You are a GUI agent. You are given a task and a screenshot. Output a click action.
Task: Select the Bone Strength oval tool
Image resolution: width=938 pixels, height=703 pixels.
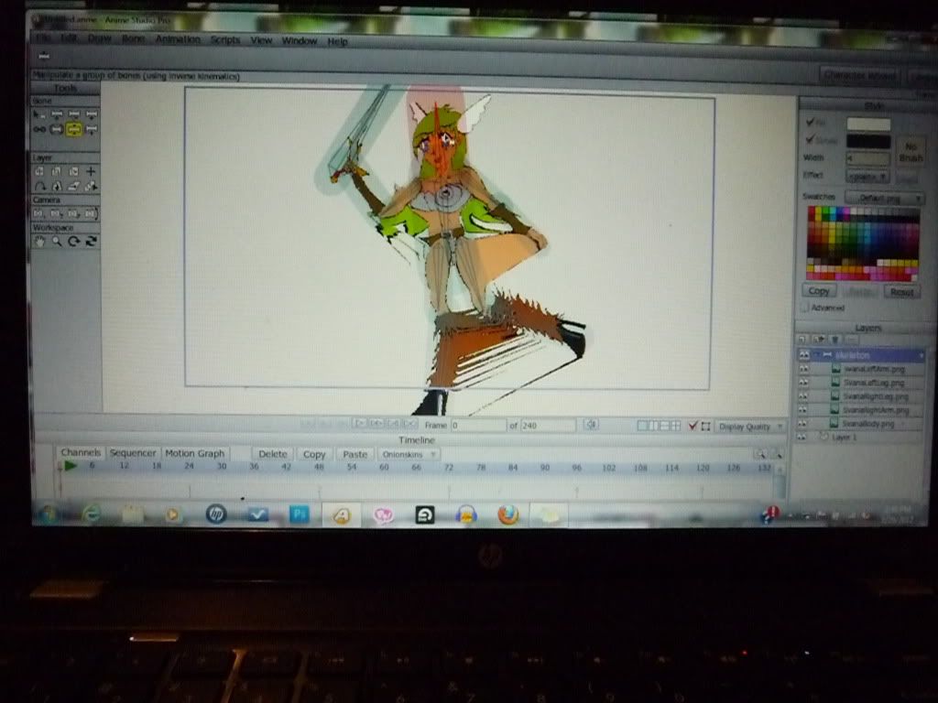coord(56,129)
